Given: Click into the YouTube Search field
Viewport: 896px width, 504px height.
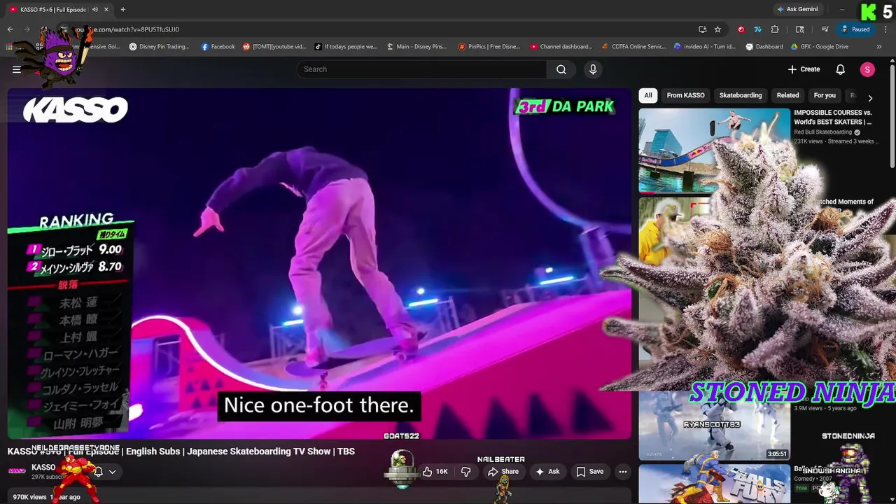Looking at the screenshot, I should click(x=422, y=69).
